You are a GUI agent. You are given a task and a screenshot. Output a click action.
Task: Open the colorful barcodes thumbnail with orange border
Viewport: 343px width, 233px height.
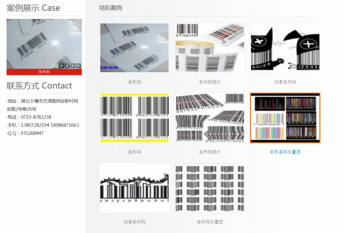coord(285,117)
